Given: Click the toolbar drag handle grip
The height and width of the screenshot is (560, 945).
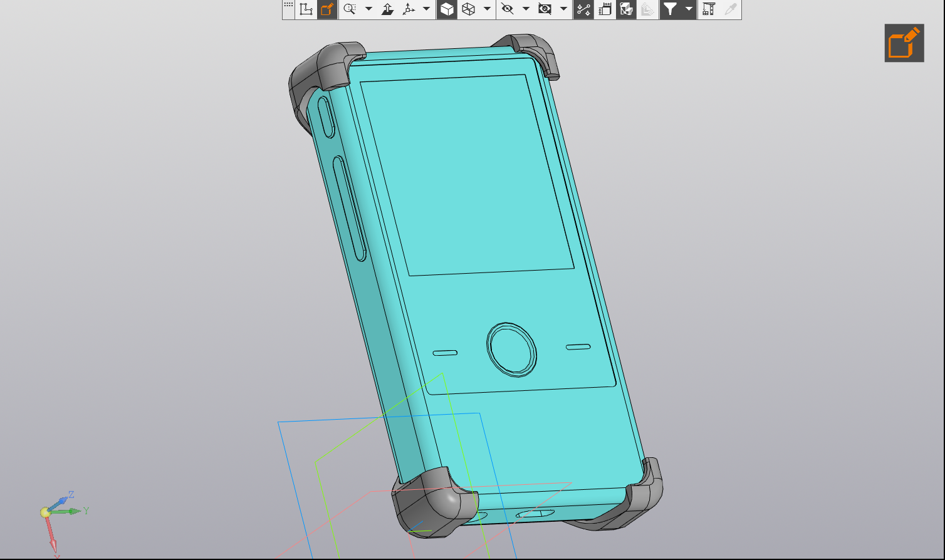Looking at the screenshot, I should [x=288, y=5].
